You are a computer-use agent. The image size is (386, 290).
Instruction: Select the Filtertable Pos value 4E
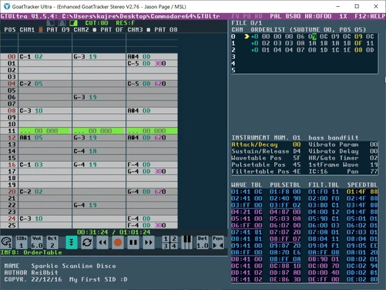tap(297, 171)
